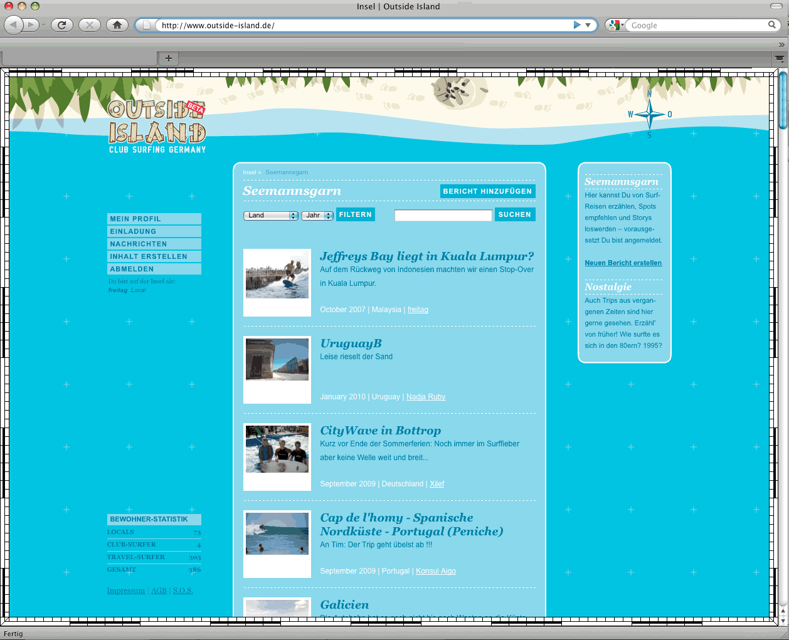Screen dimensions: 789x640
Task: Open a new tab with plus icon
Action: pyautogui.click(x=168, y=58)
